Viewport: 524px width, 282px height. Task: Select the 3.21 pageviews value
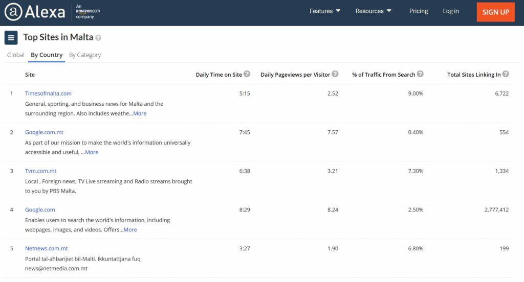(x=333, y=171)
